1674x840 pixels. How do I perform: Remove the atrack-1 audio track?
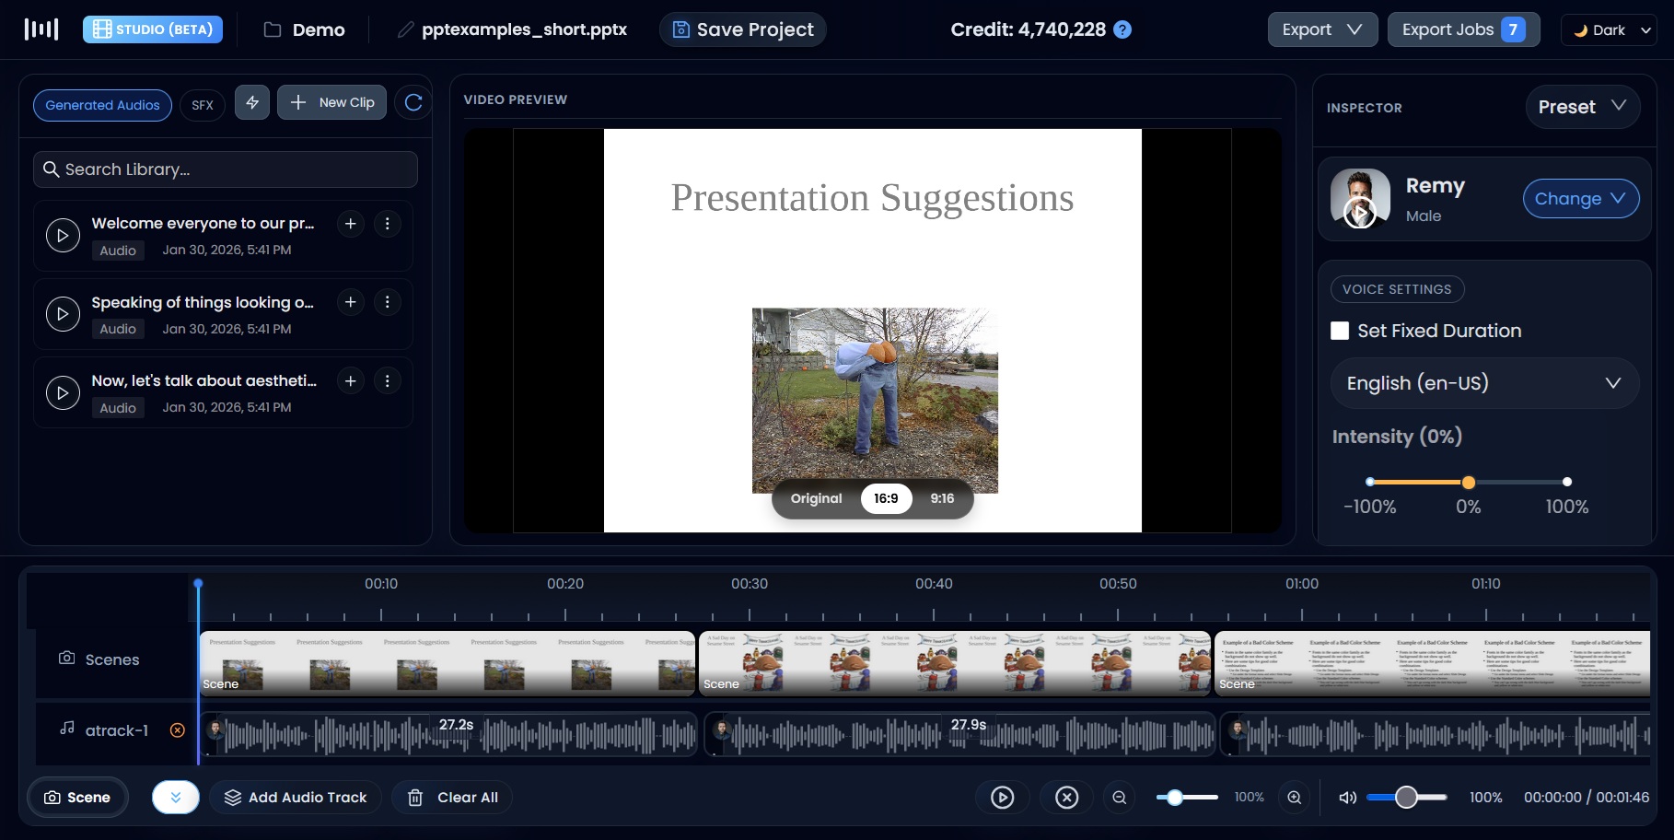(177, 730)
